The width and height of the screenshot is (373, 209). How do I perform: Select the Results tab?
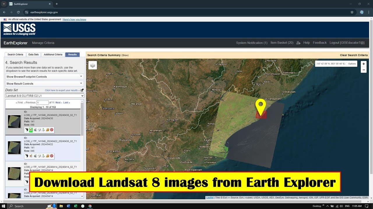[x=72, y=55]
